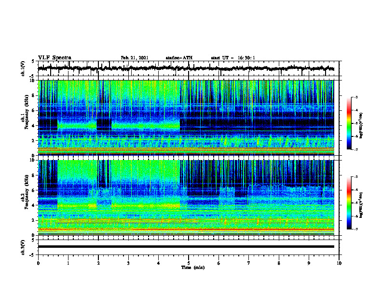This screenshot has height=295, width=382.
Task: Click the "4" tick label on time axis
Action: click(159, 263)
